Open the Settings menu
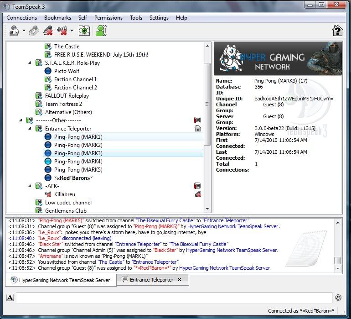The image size is (351, 319). point(159,18)
